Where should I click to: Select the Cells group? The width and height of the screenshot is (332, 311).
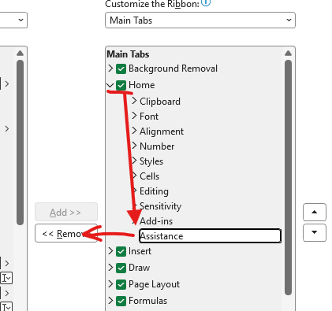pyautogui.click(x=149, y=176)
